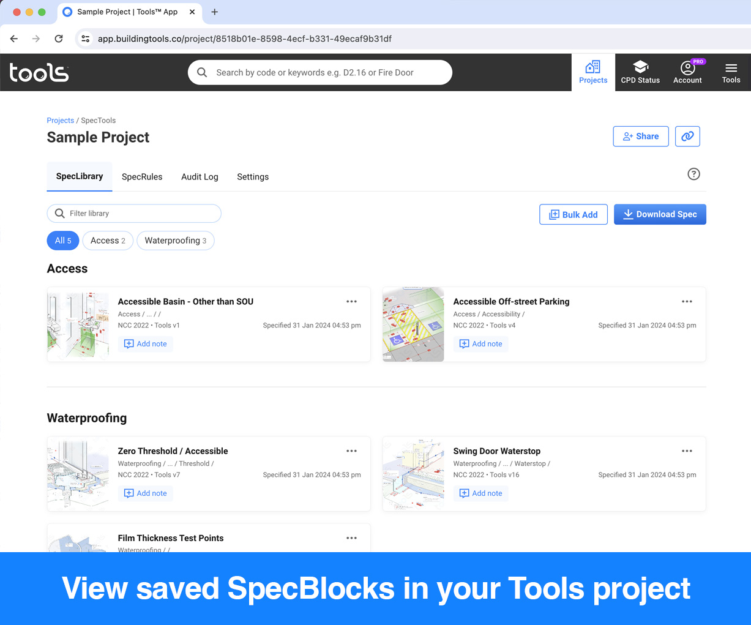The height and width of the screenshot is (625, 751).
Task: Click the copy link icon button
Action: coord(687,137)
